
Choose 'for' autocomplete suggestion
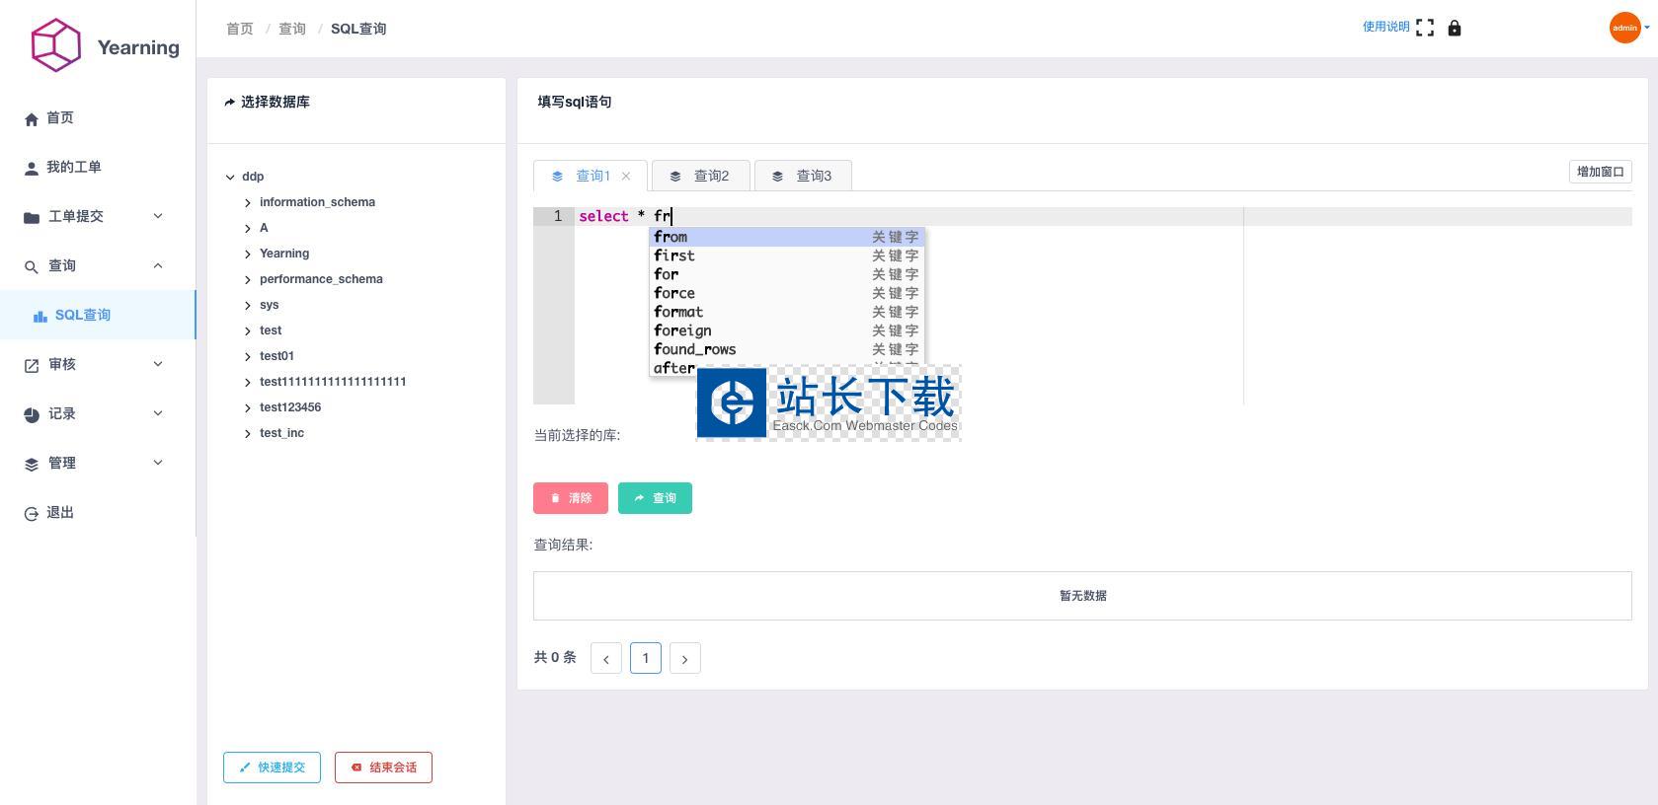click(x=787, y=274)
